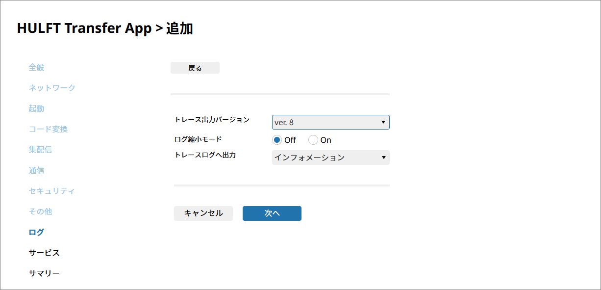
Task: Expand the トレースログへ出力 dropdown showing インフォメーション
Action: pyautogui.click(x=330, y=158)
